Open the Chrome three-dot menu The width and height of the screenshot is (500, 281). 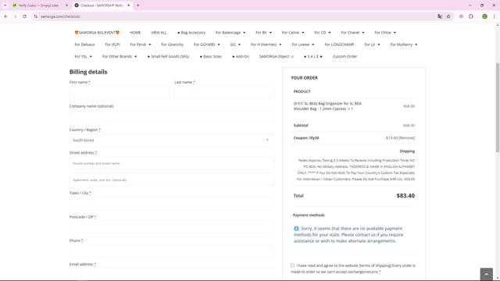coord(494,16)
